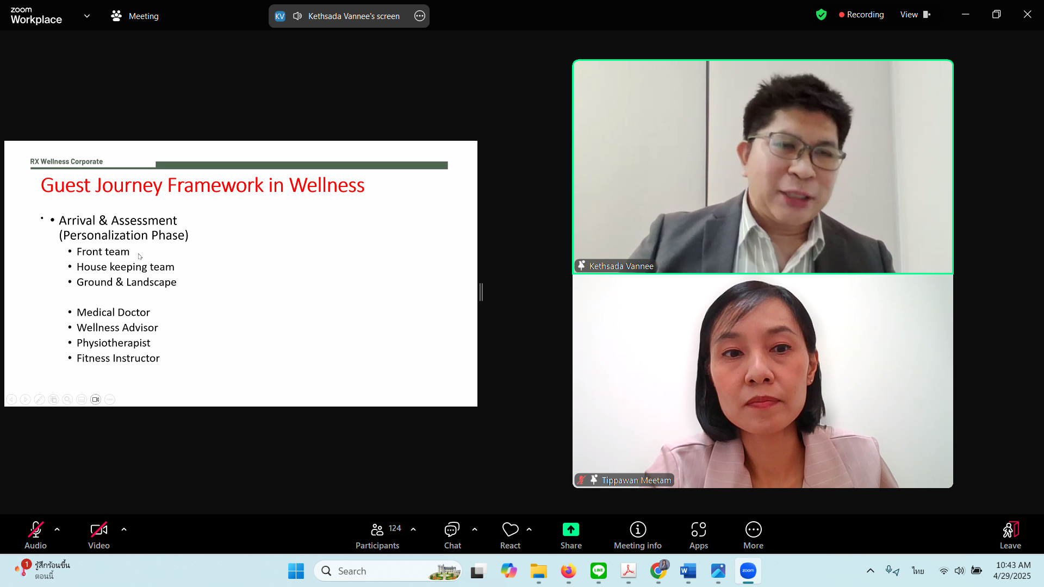The width and height of the screenshot is (1044, 587).
Task: Click the encryption shield icon
Action: tap(821, 15)
